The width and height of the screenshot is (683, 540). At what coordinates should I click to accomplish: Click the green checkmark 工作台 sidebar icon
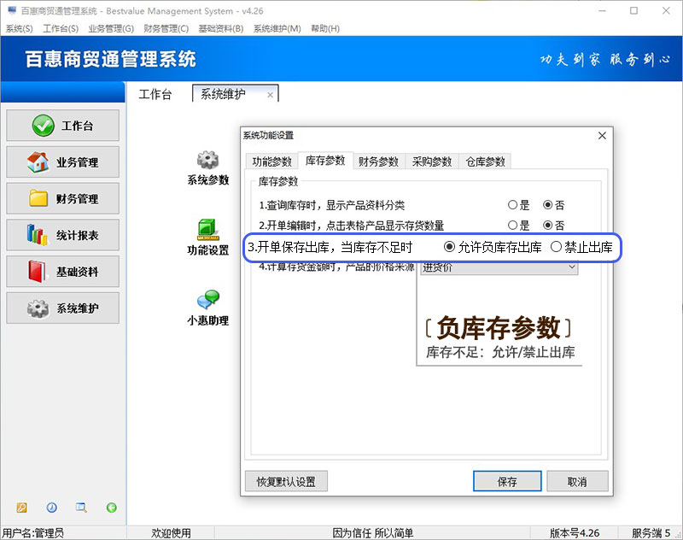coord(44,126)
